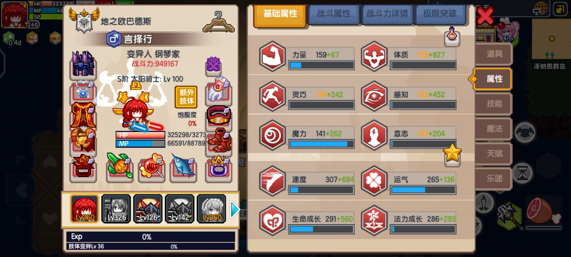This screenshot has width=571, height=257.
Task: Open the 极限突破 tab
Action: (x=440, y=14)
